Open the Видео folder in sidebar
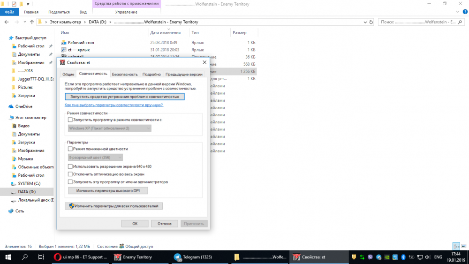This screenshot has height=264, width=469. pyautogui.click(x=23, y=126)
